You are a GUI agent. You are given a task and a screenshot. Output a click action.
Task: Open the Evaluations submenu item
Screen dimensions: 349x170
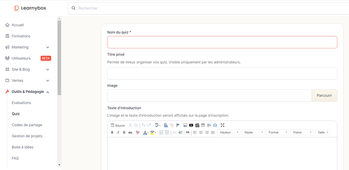pyautogui.click(x=21, y=103)
